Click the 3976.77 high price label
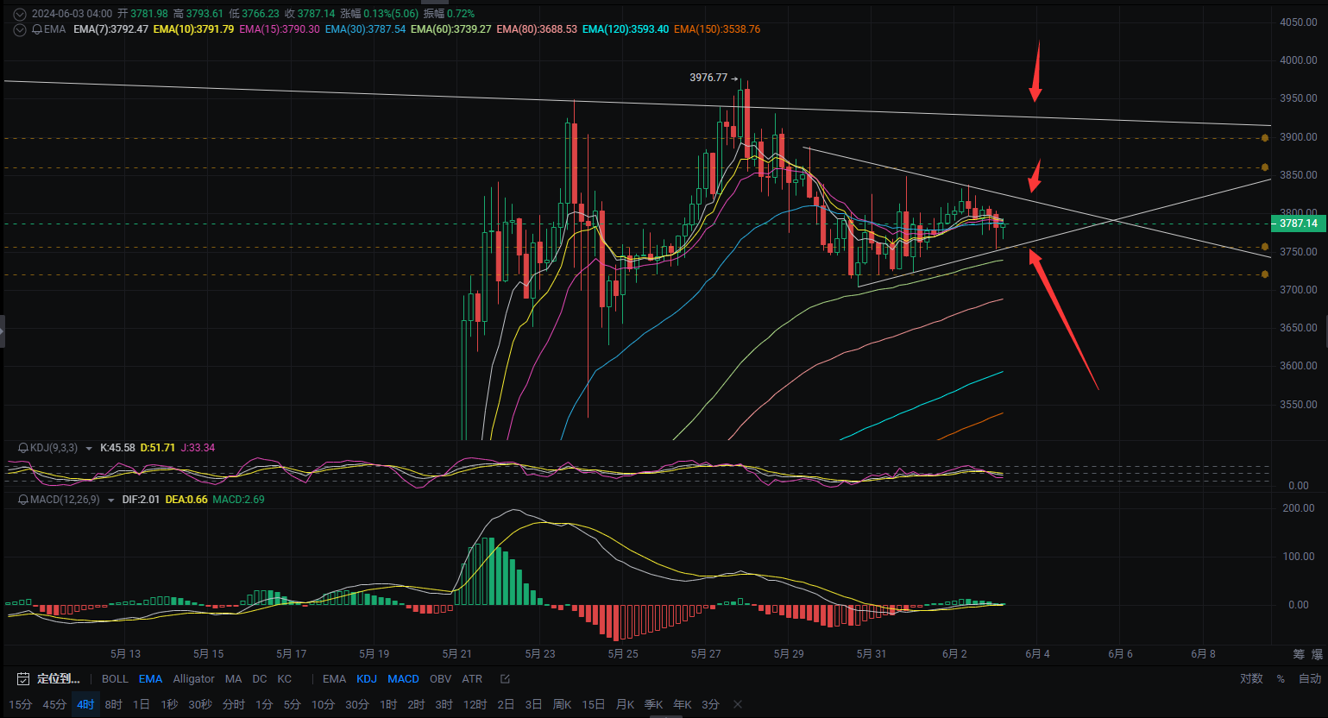Screen dimensions: 1328x718 (x=708, y=78)
